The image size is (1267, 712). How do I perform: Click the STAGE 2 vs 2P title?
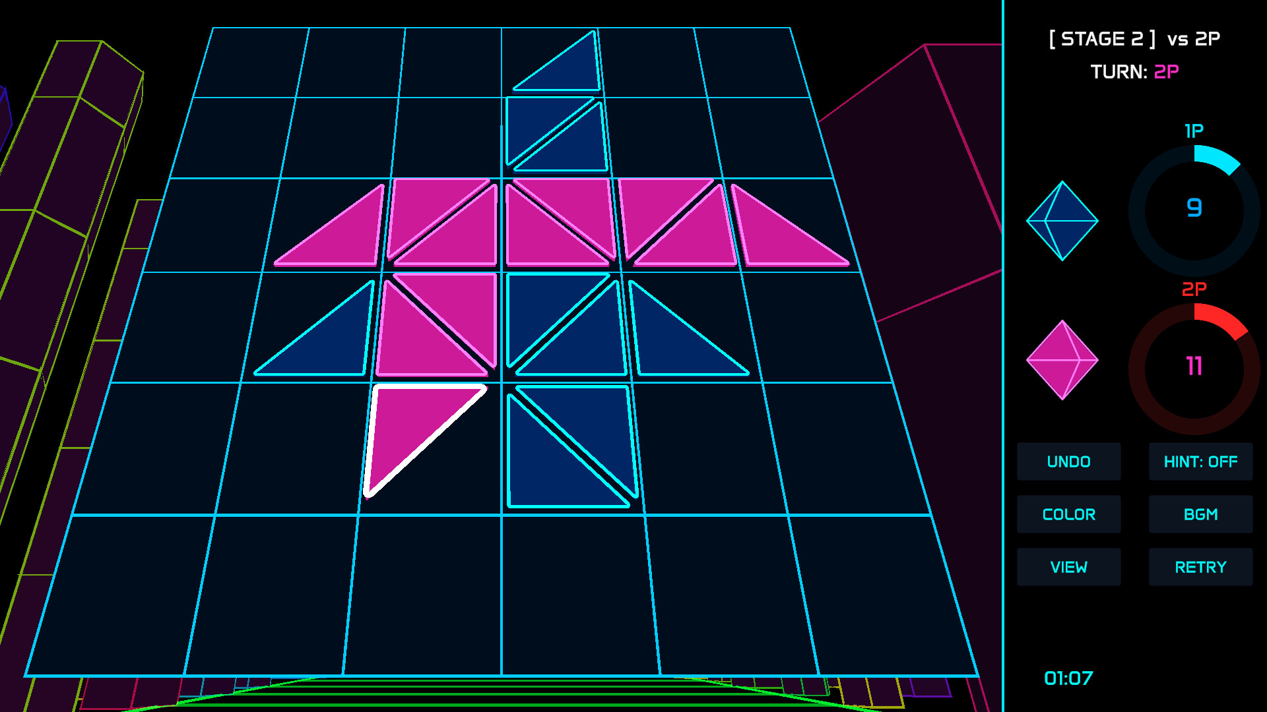point(1134,39)
